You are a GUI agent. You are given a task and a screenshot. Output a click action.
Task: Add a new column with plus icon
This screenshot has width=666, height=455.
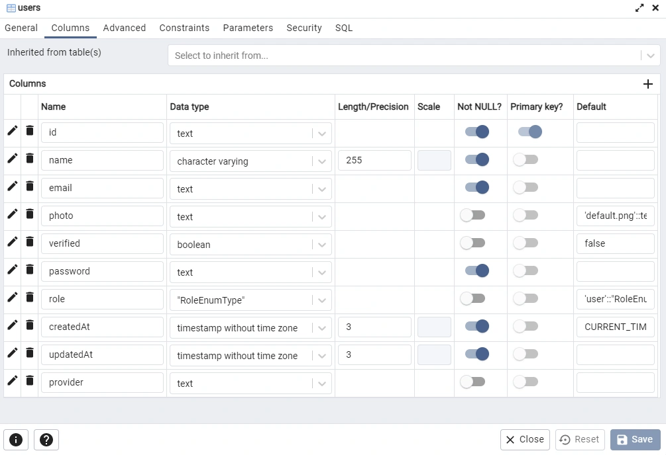click(x=647, y=84)
